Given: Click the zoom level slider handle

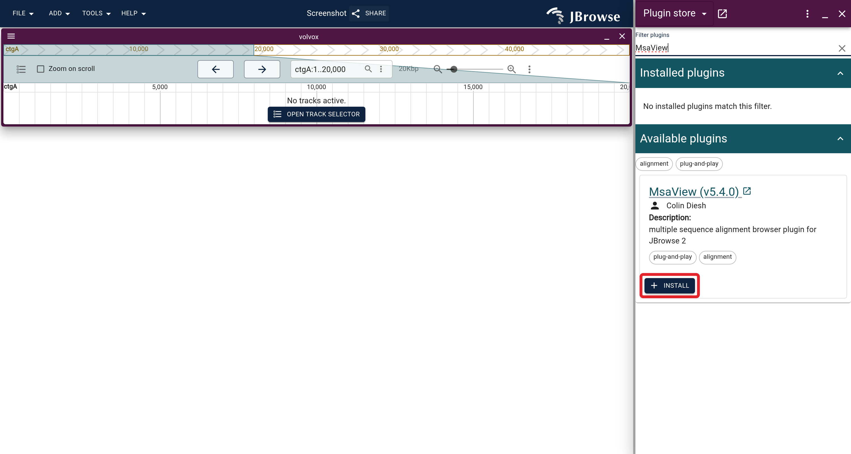Looking at the screenshot, I should [454, 69].
